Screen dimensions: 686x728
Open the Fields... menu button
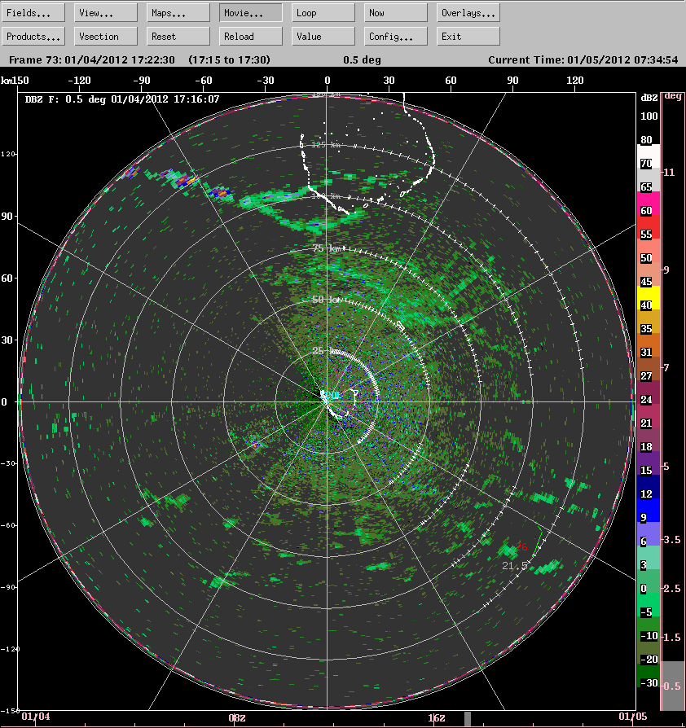point(33,13)
